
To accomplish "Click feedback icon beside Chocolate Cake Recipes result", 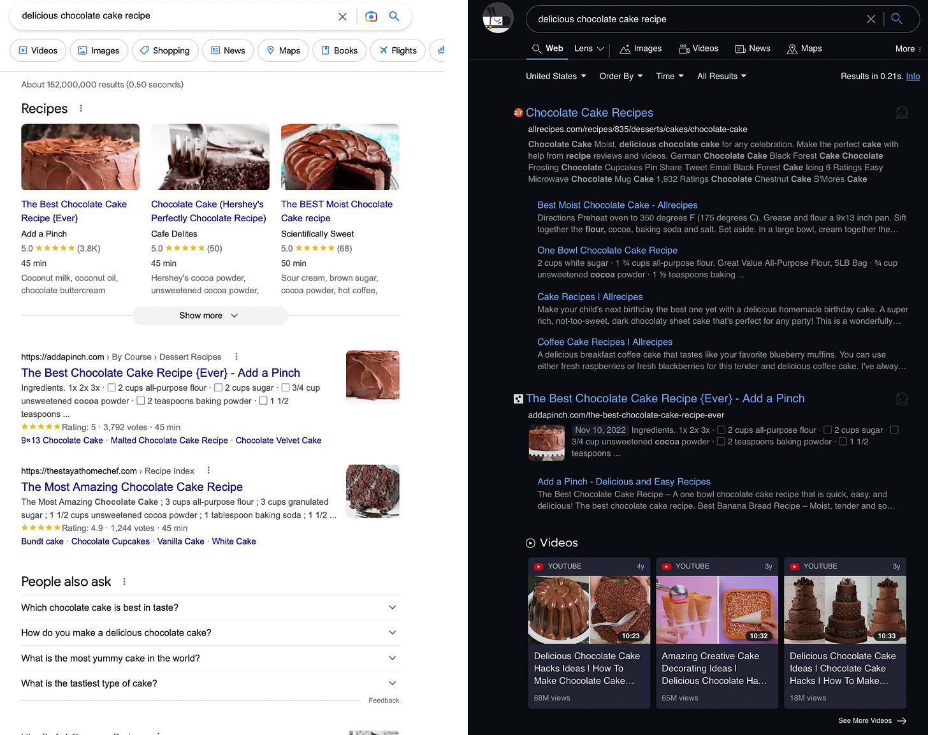I will (902, 113).
